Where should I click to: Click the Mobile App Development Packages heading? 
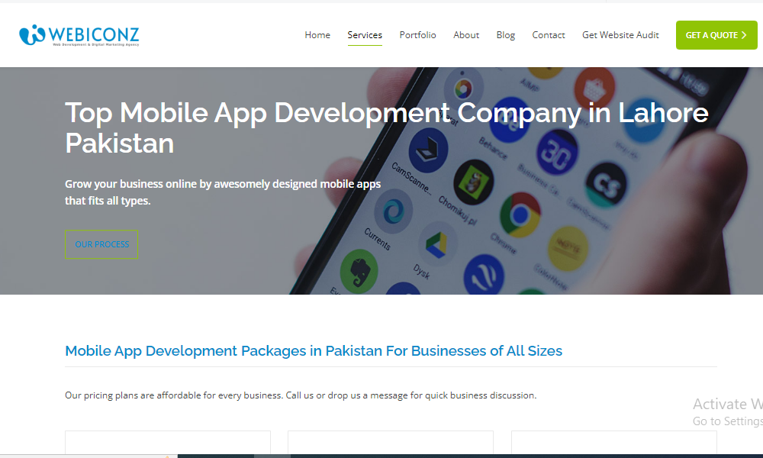(314, 351)
